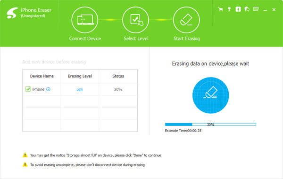Click the iPhone Eraser logo
Viewport: 283px width, 179px height.
(12, 13)
